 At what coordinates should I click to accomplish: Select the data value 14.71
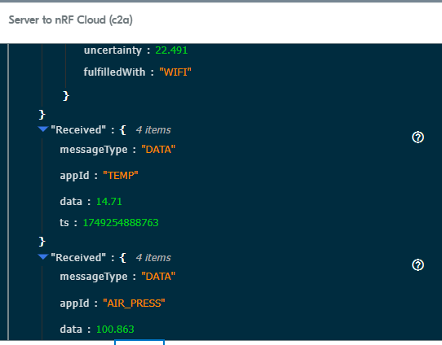[x=108, y=202]
